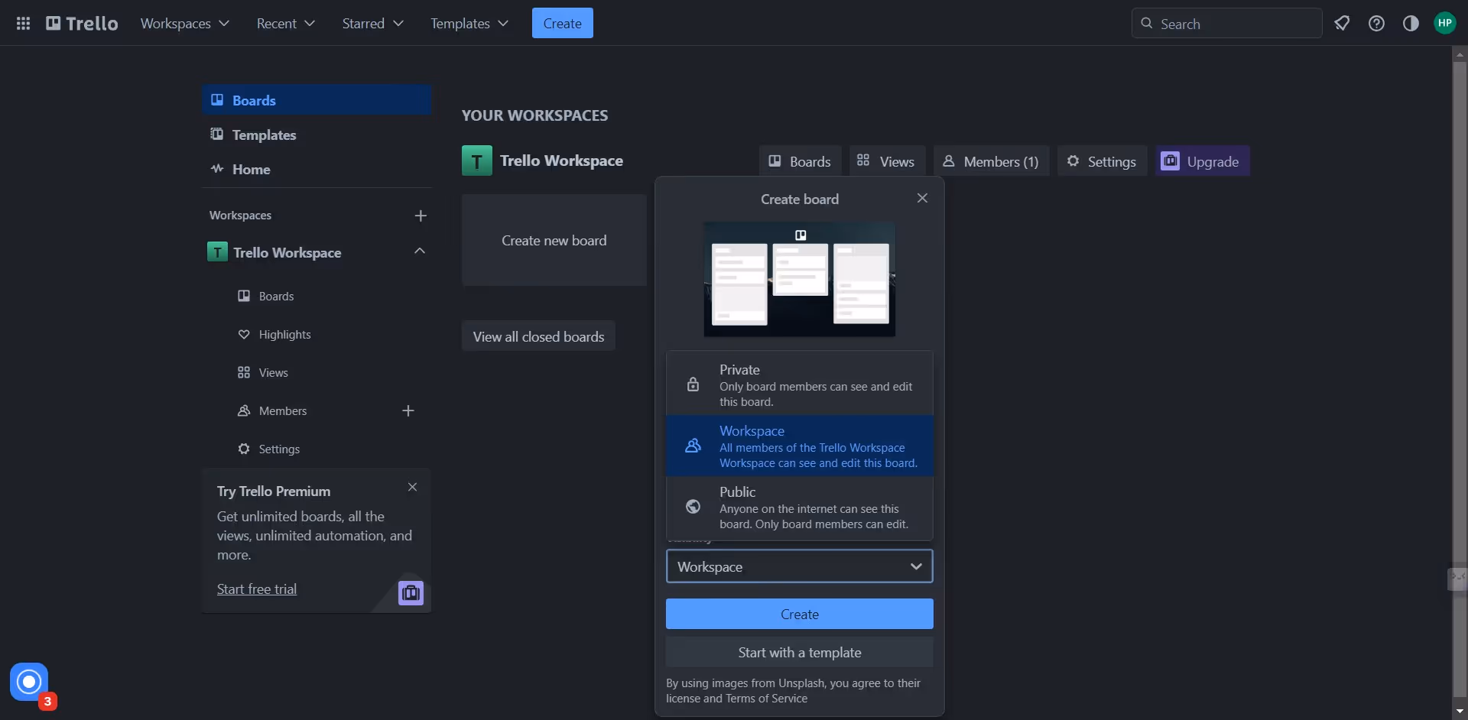The height and width of the screenshot is (720, 1468).
Task: Open Boards in the left sidebar
Action: (x=317, y=100)
